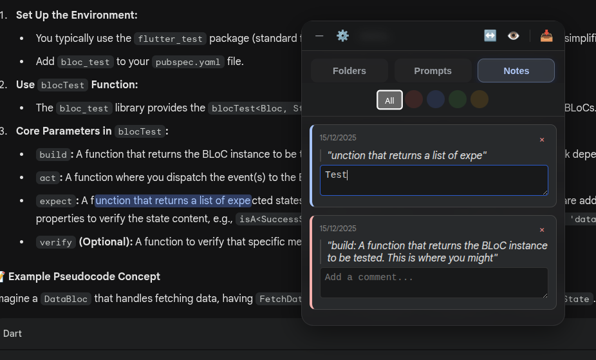Click the horizontal arrows expand-width icon
The height and width of the screenshot is (360, 596).
490,35
